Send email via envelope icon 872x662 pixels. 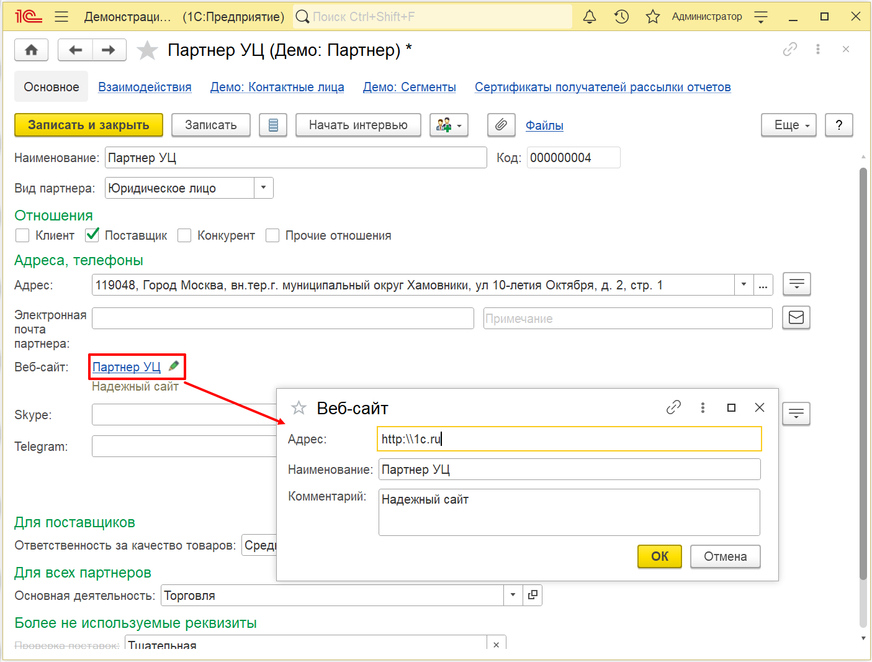pyautogui.click(x=796, y=317)
